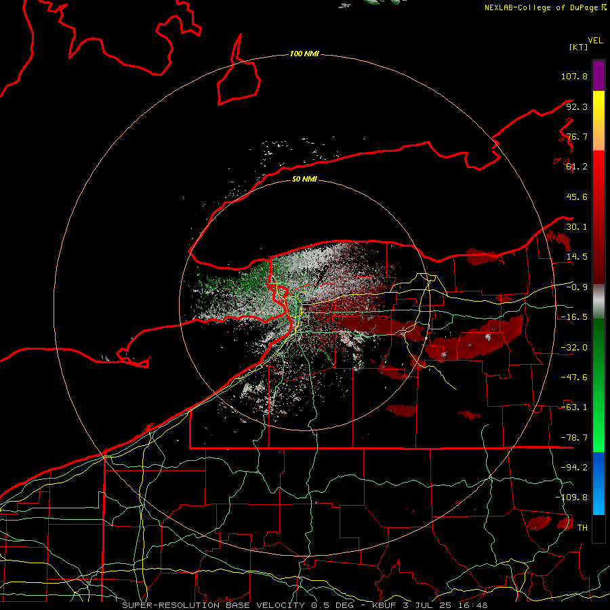
Task: Click the 92.3 velocity scale value
Action: 577,106
